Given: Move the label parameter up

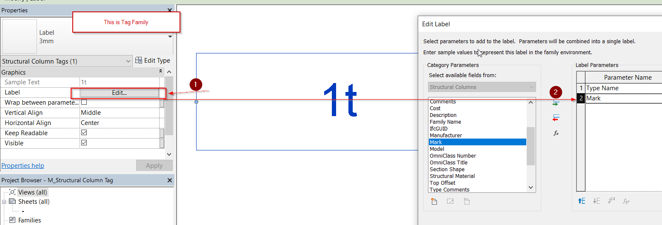Looking at the screenshot, I should coord(582,201).
